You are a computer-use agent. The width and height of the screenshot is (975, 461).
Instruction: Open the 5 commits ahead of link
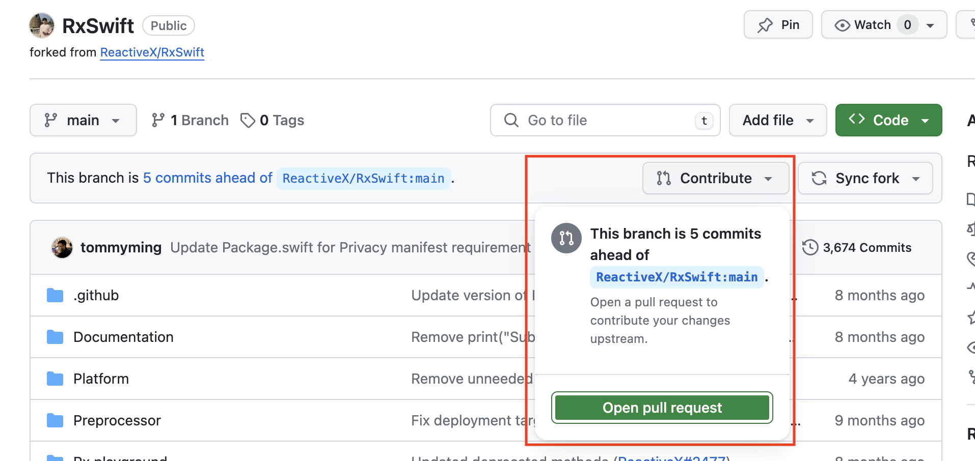click(208, 178)
